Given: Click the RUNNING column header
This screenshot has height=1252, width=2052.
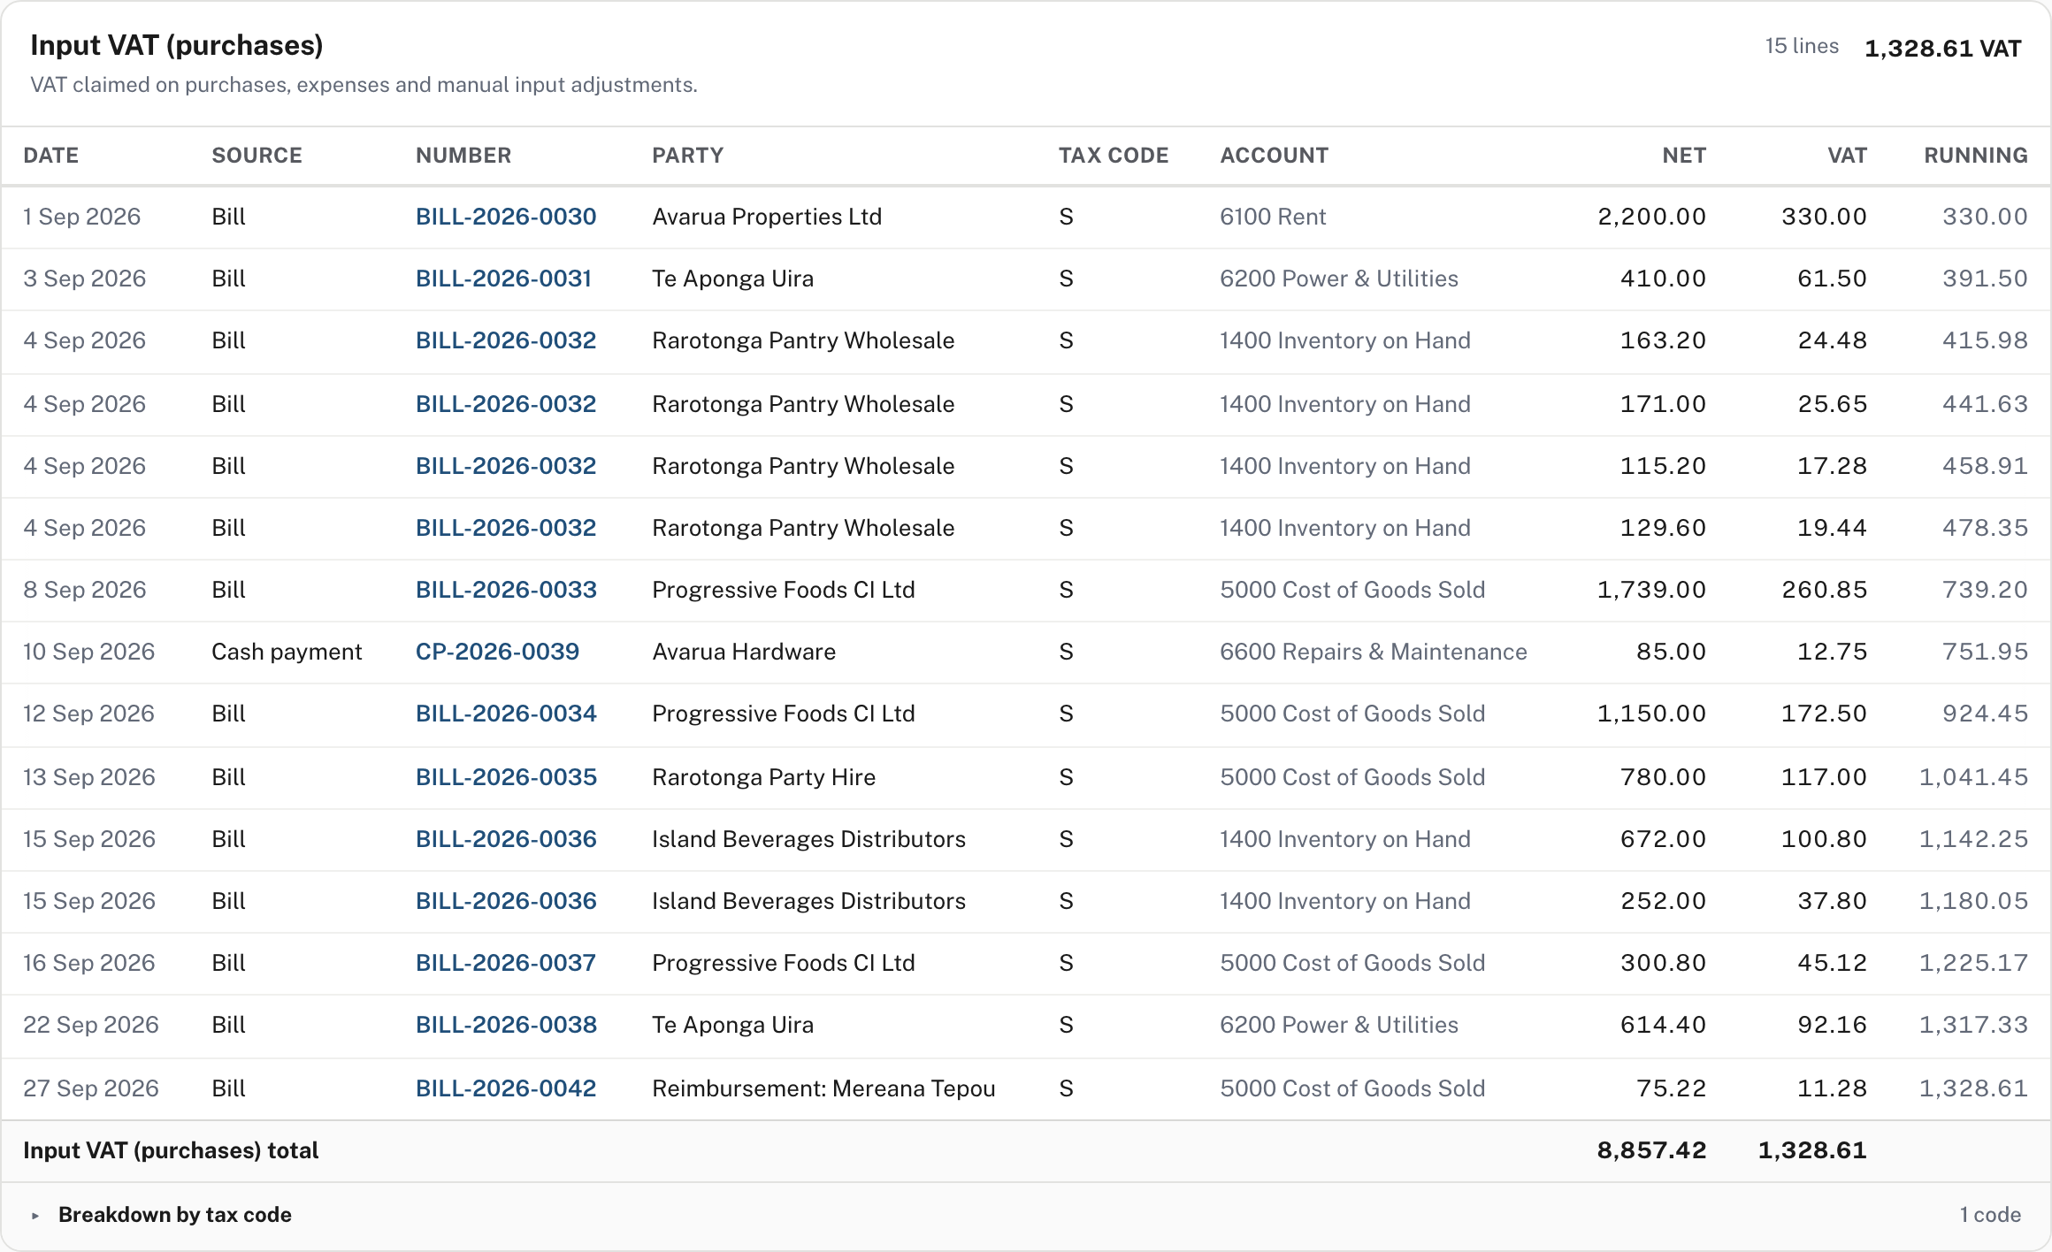Looking at the screenshot, I should click(1976, 156).
